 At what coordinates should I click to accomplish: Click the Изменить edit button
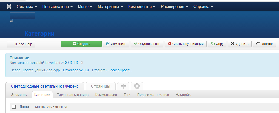click(116, 44)
